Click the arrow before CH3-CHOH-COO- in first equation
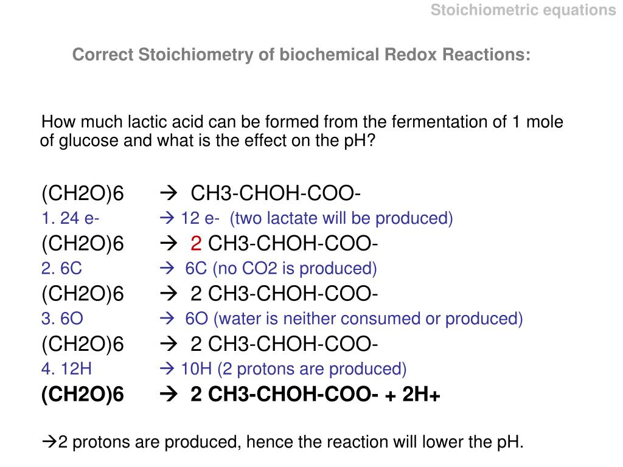 click(x=169, y=193)
